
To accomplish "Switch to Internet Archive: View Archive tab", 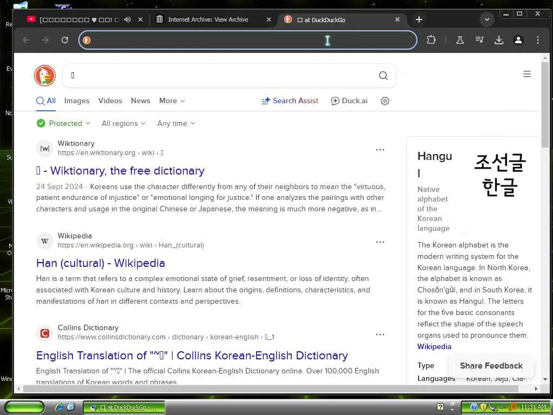I will coord(208,19).
